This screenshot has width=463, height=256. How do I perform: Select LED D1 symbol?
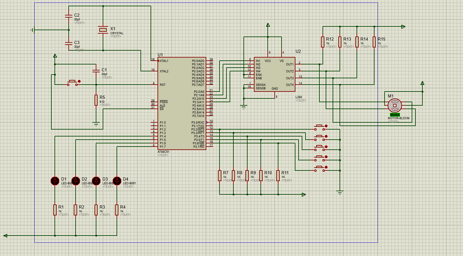click(55, 181)
